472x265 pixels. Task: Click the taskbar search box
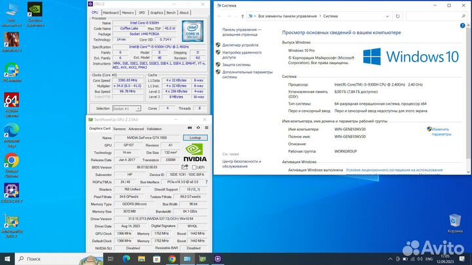pos(59,258)
